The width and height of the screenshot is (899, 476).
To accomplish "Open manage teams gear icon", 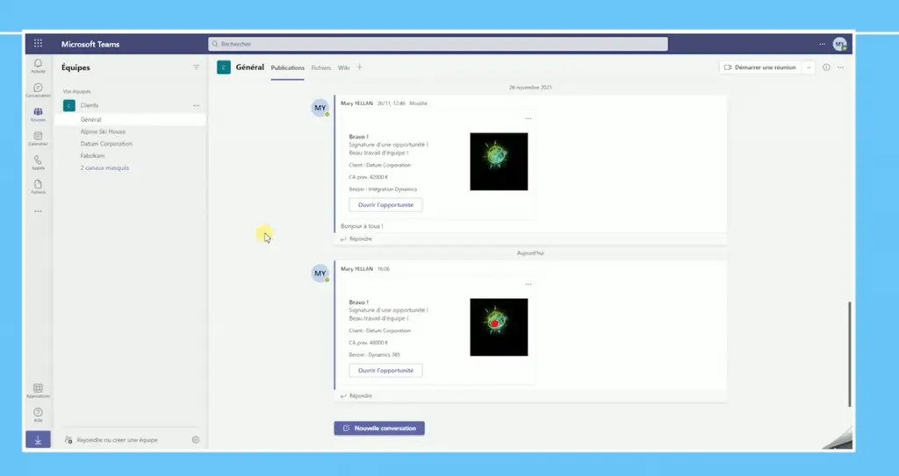I will coord(196,440).
